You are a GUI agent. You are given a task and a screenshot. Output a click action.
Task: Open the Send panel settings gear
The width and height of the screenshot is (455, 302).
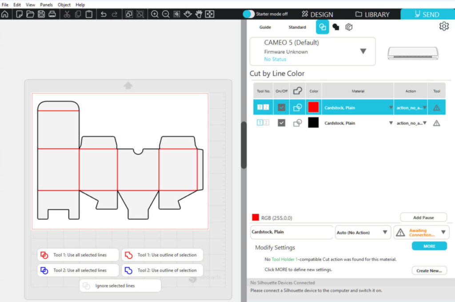[443, 26]
